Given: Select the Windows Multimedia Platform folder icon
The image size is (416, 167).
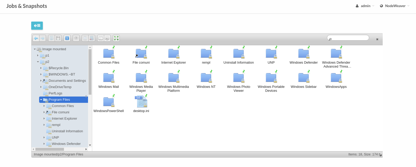Looking at the screenshot, I should 174,78.
